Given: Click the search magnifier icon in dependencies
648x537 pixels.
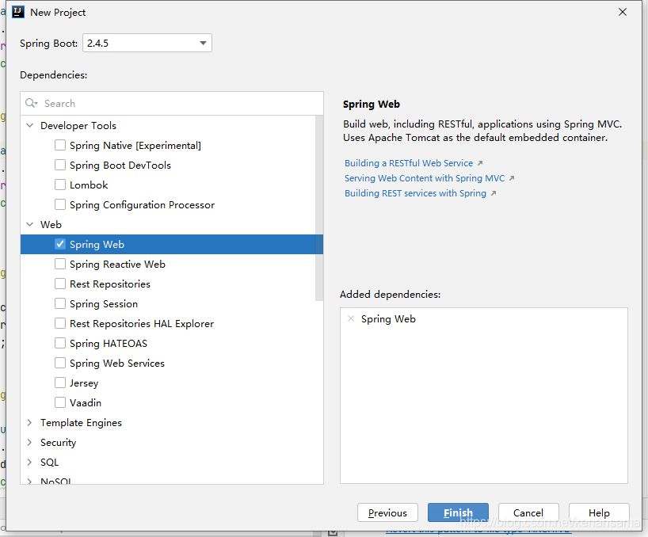Looking at the screenshot, I should [32, 103].
